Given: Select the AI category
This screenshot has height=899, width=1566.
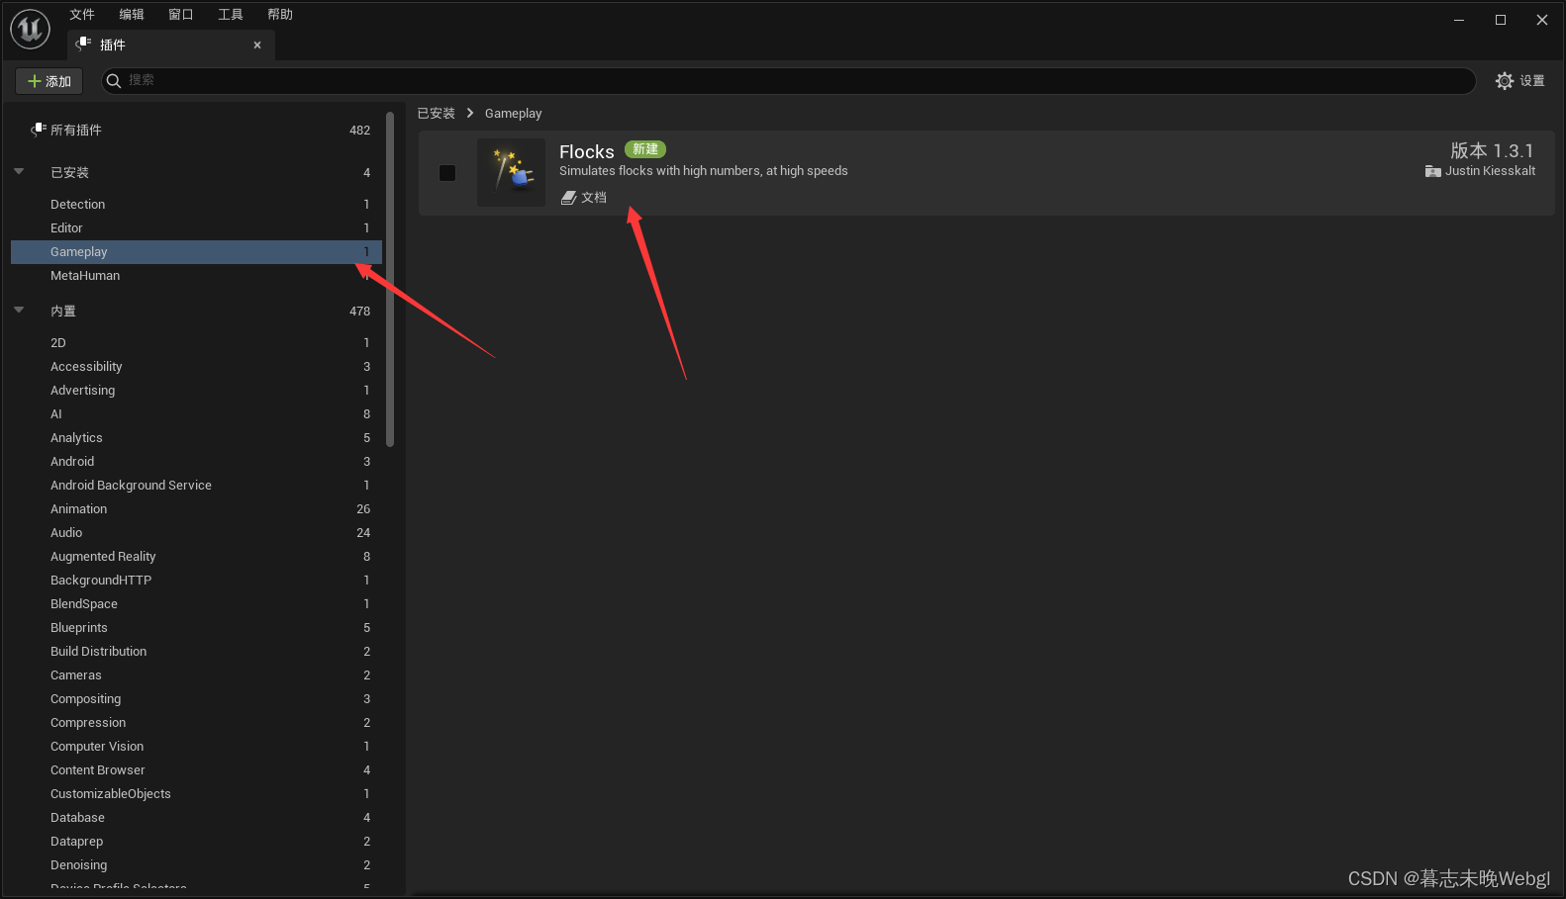Looking at the screenshot, I should (196, 413).
